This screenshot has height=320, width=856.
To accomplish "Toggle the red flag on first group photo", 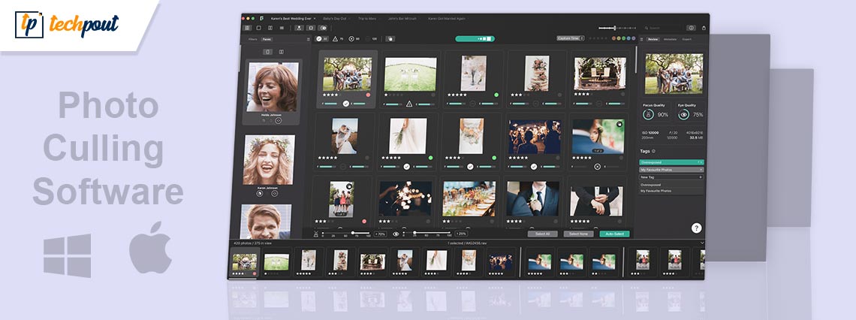I will [368, 95].
